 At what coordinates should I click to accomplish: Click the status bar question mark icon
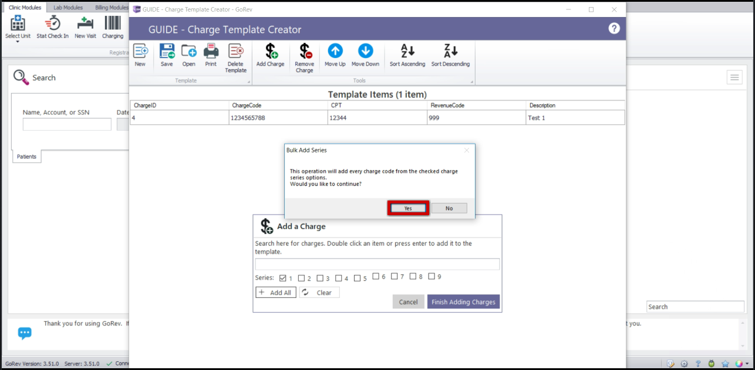click(698, 364)
